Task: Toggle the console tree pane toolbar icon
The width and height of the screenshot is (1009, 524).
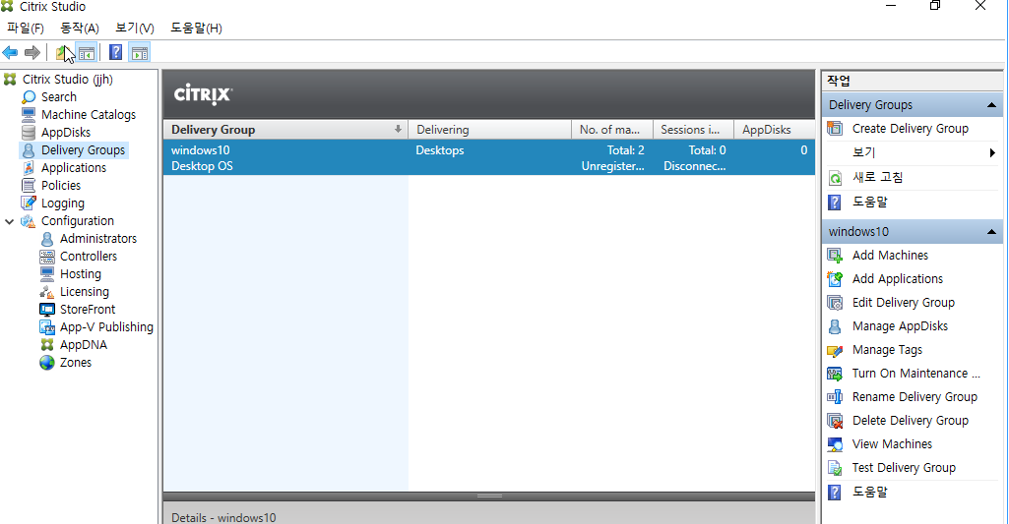Action: [x=87, y=53]
